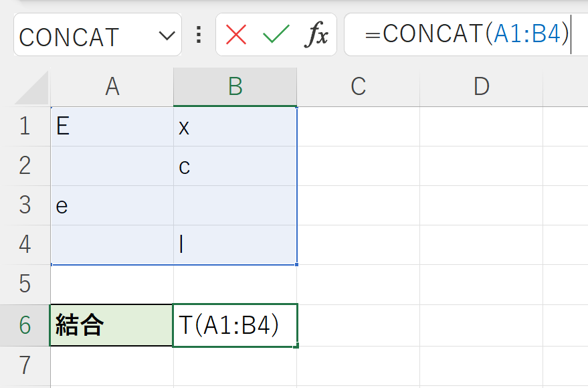
Task: Select column D header
Action: click(x=481, y=86)
